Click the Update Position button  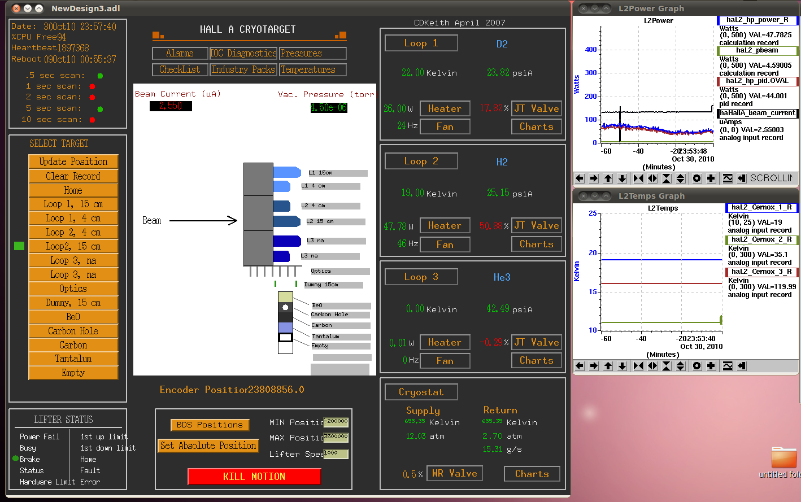click(73, 161)
